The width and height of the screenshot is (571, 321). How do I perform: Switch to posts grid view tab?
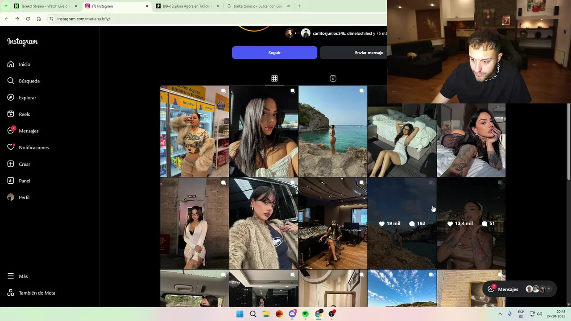click(274, 78)
